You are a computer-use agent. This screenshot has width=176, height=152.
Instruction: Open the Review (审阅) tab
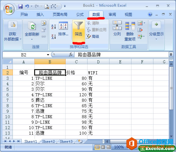[112, 15]
